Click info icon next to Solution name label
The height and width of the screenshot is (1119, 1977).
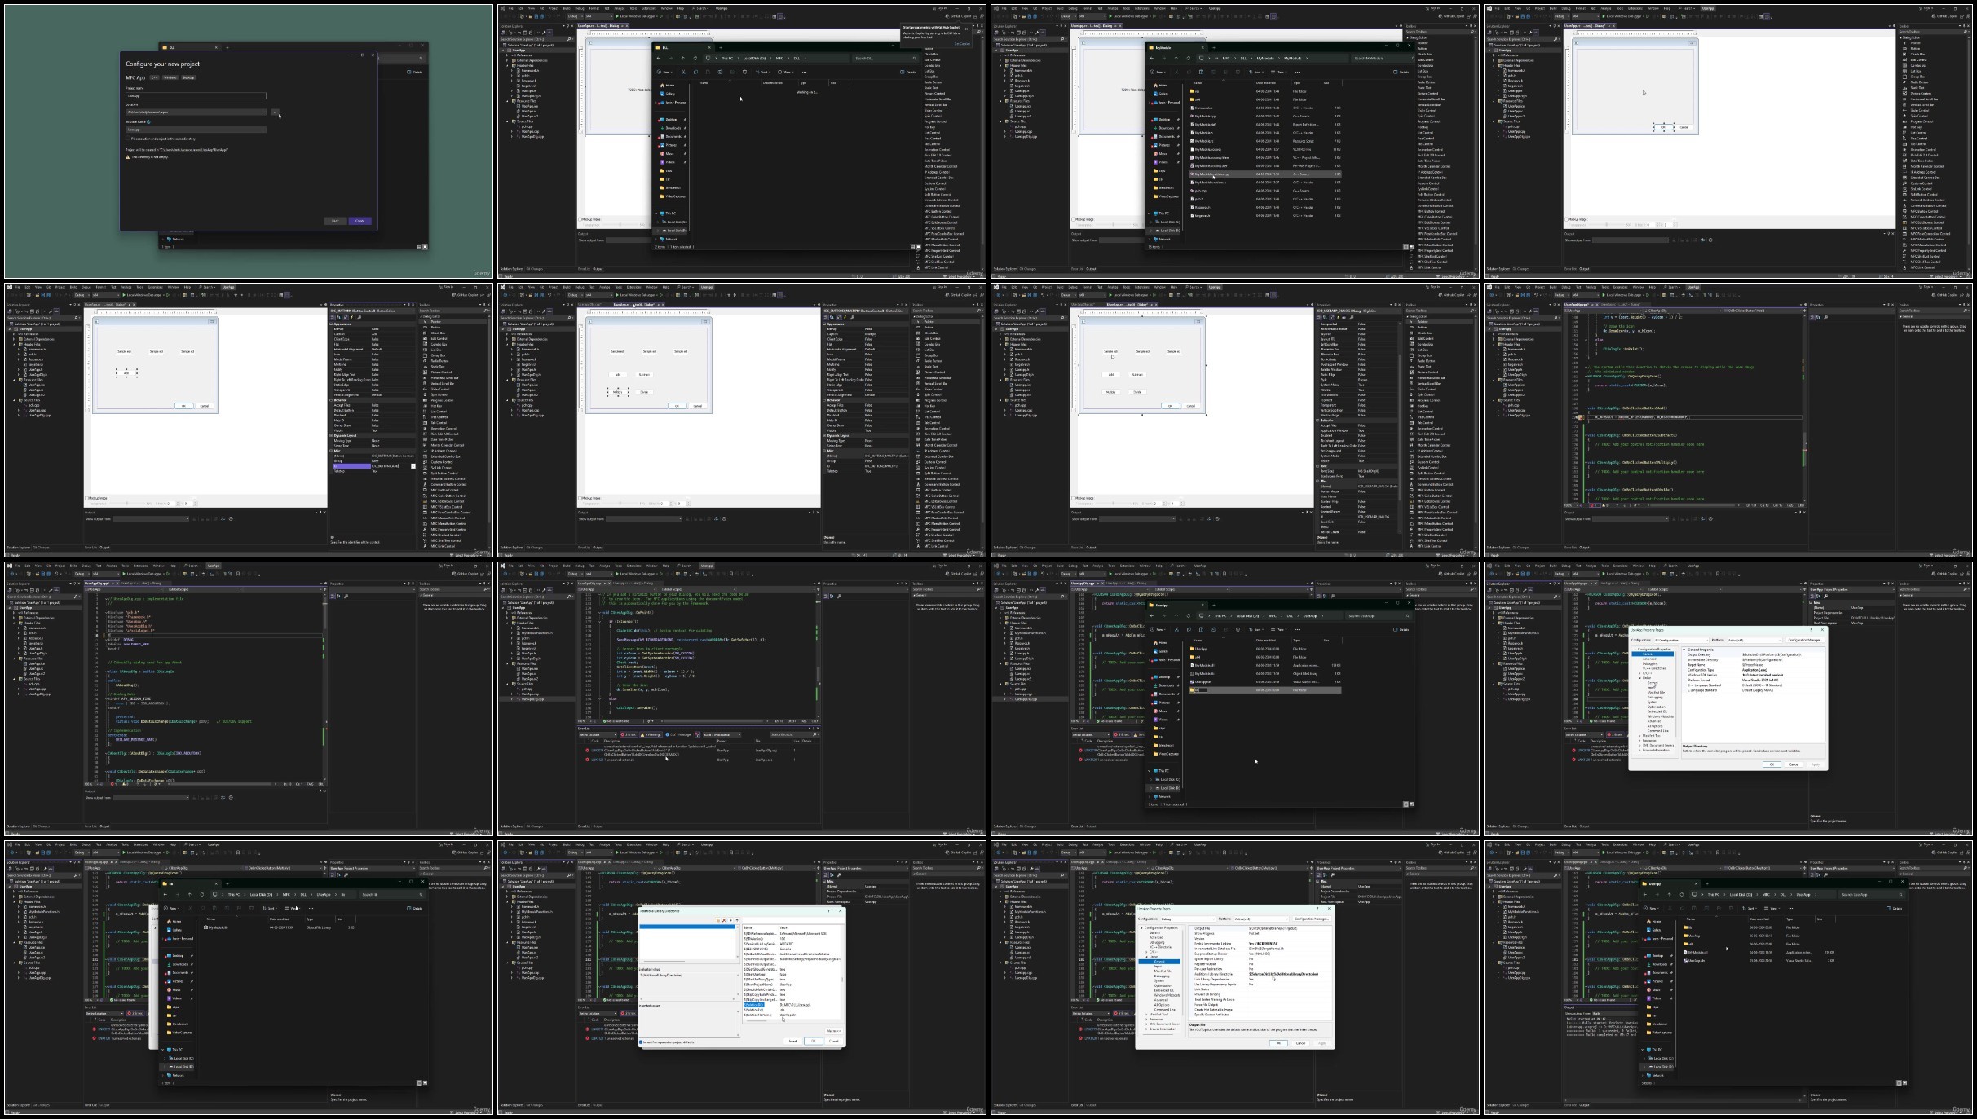148,121
